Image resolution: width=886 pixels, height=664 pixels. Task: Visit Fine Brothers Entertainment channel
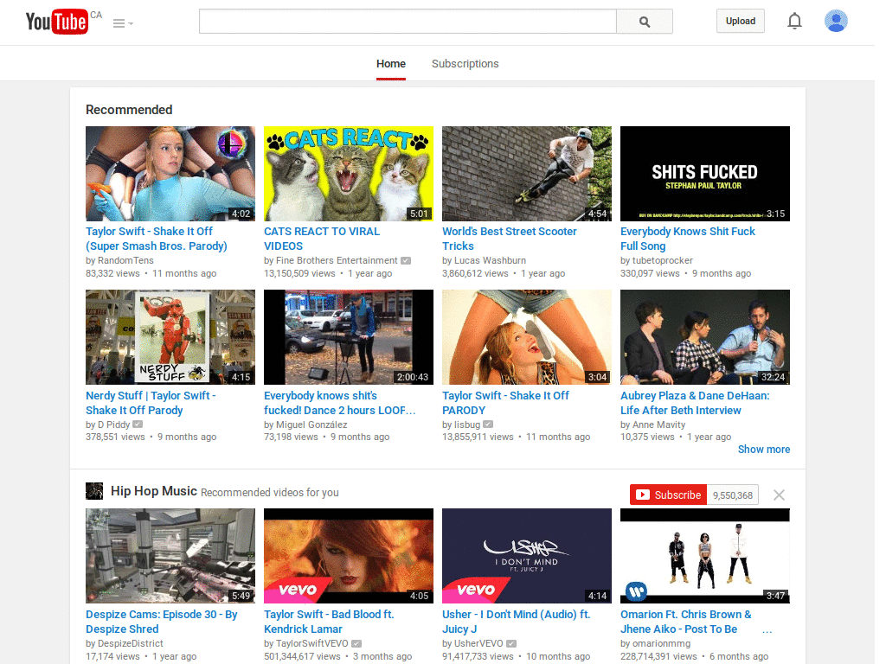click(x=337, y=260)
